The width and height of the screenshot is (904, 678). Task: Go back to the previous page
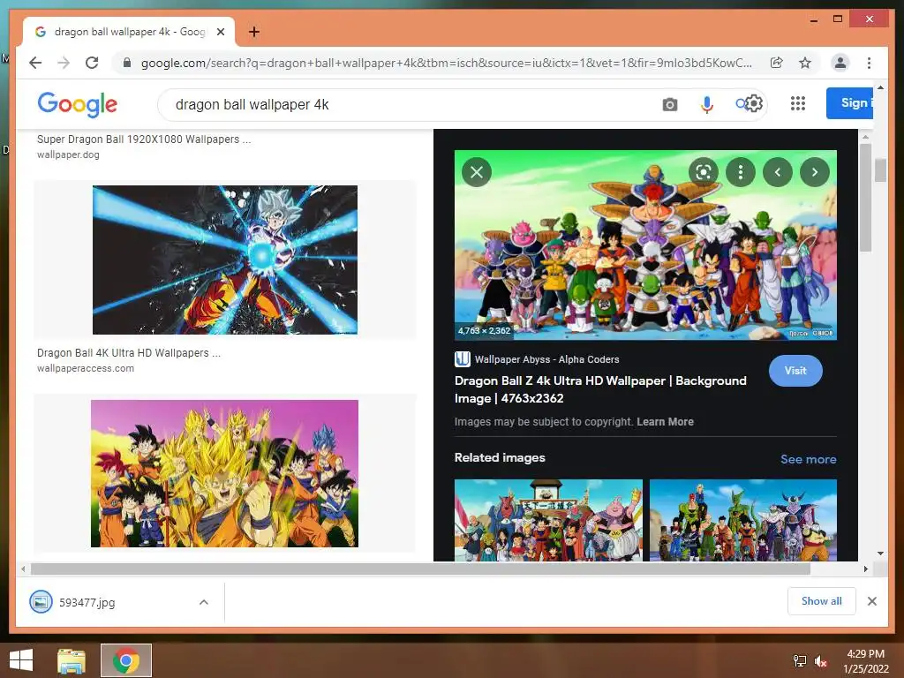[x=35, y=63]
